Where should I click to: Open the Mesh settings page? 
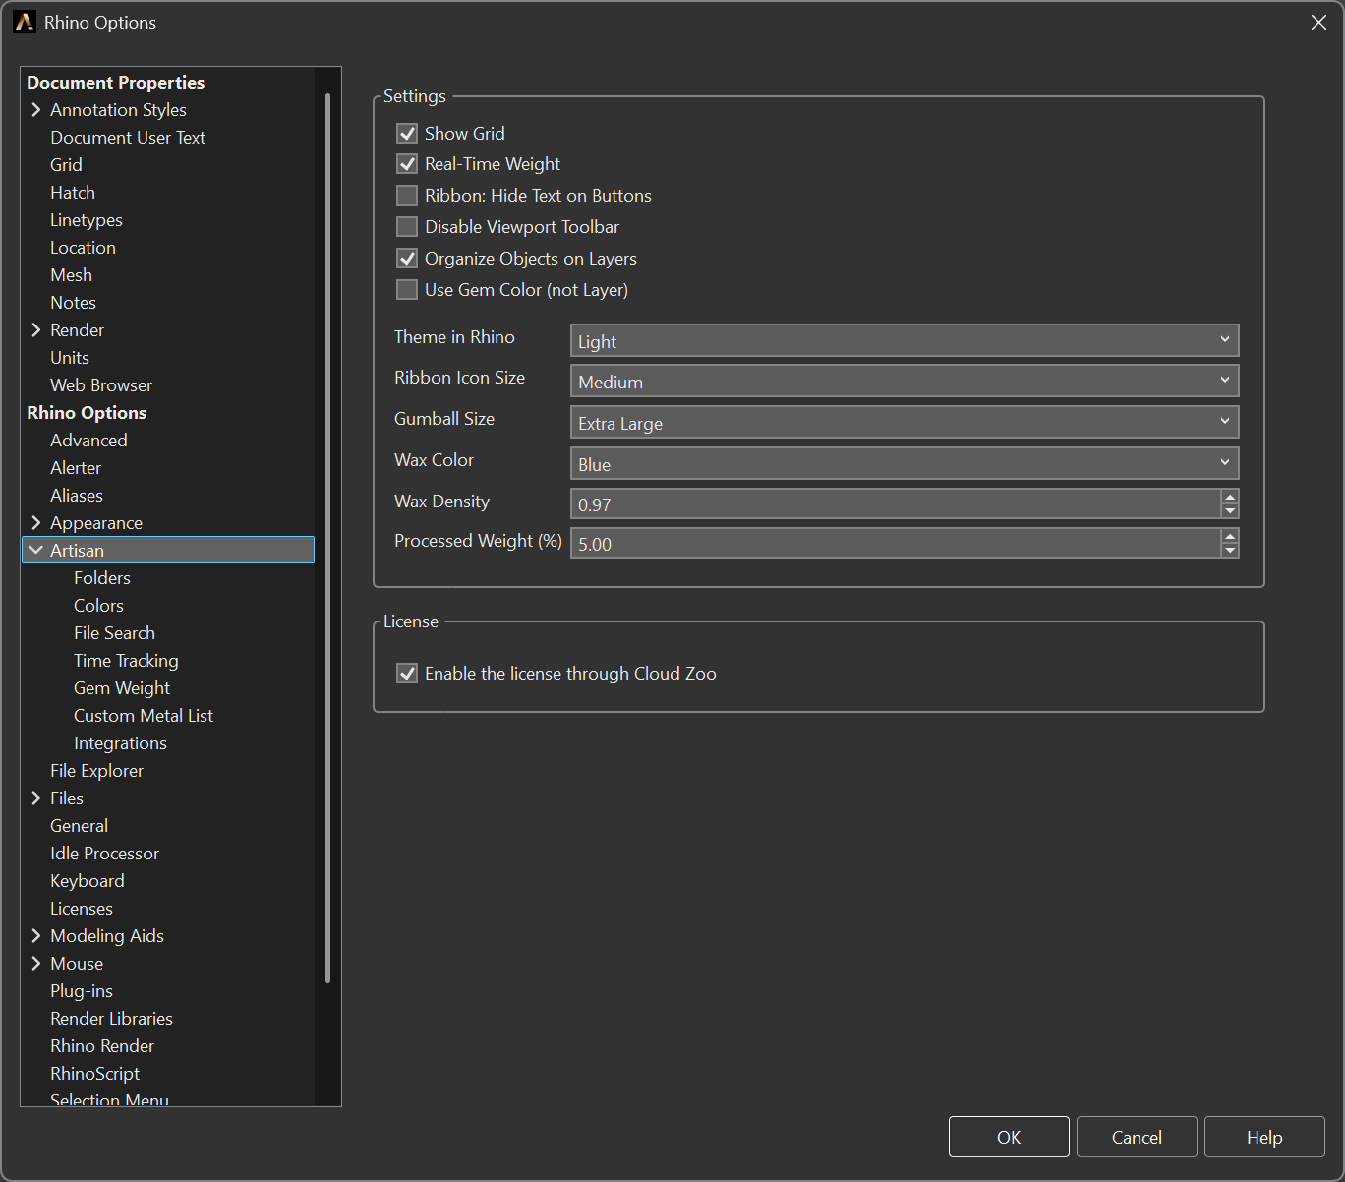(x=71, y=274)
